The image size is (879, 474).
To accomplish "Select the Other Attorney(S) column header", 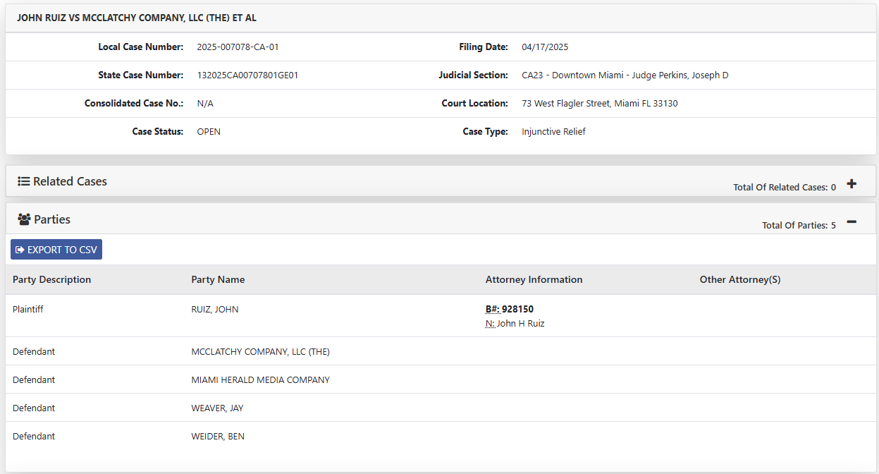I will 740,279.
